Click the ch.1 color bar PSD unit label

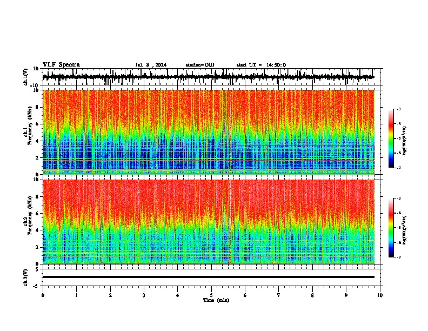tap(405, 141)
